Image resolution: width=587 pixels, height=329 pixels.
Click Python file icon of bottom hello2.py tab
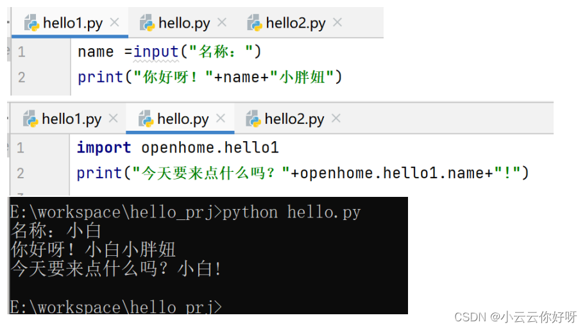click(x=253, y=119)
